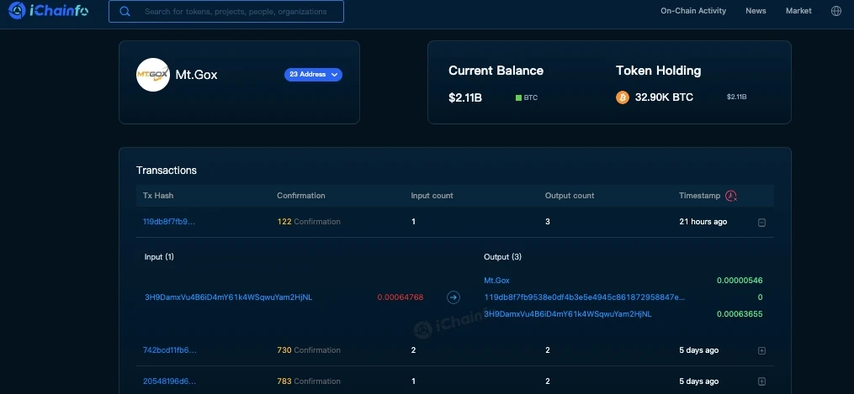Click the Timestamp column header

pos(699,196)
